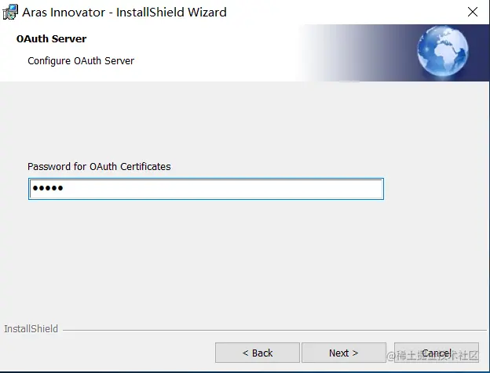Click the Aras Innovator installer icon in title bar

coord(10,12)
